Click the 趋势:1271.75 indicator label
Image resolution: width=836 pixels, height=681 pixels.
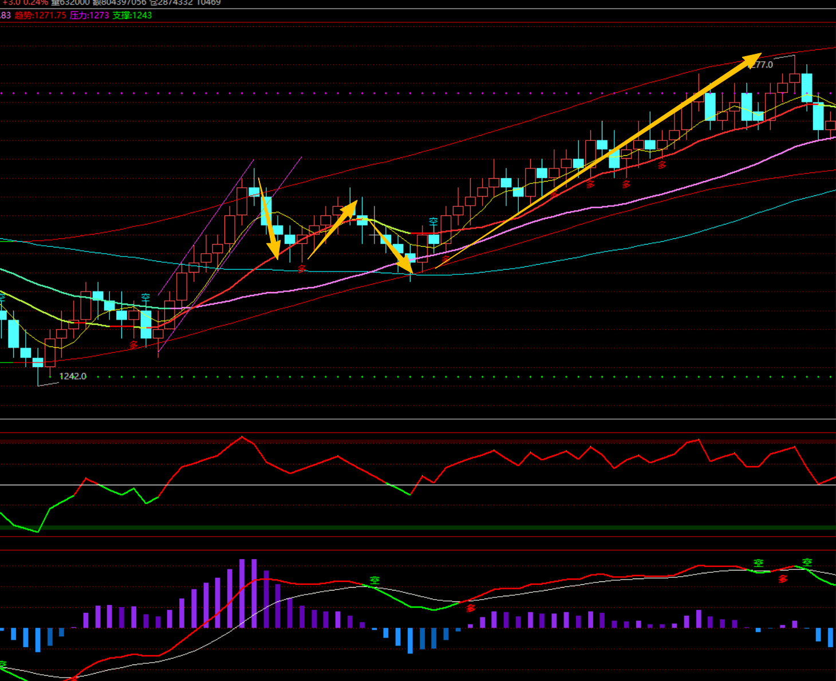point(41,15)
